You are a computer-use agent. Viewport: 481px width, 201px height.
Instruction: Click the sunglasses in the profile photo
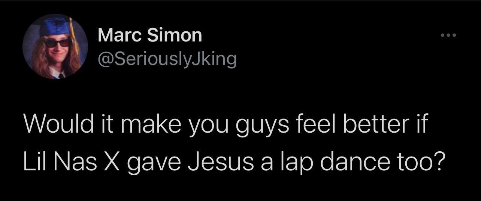(x=57, y=43)
